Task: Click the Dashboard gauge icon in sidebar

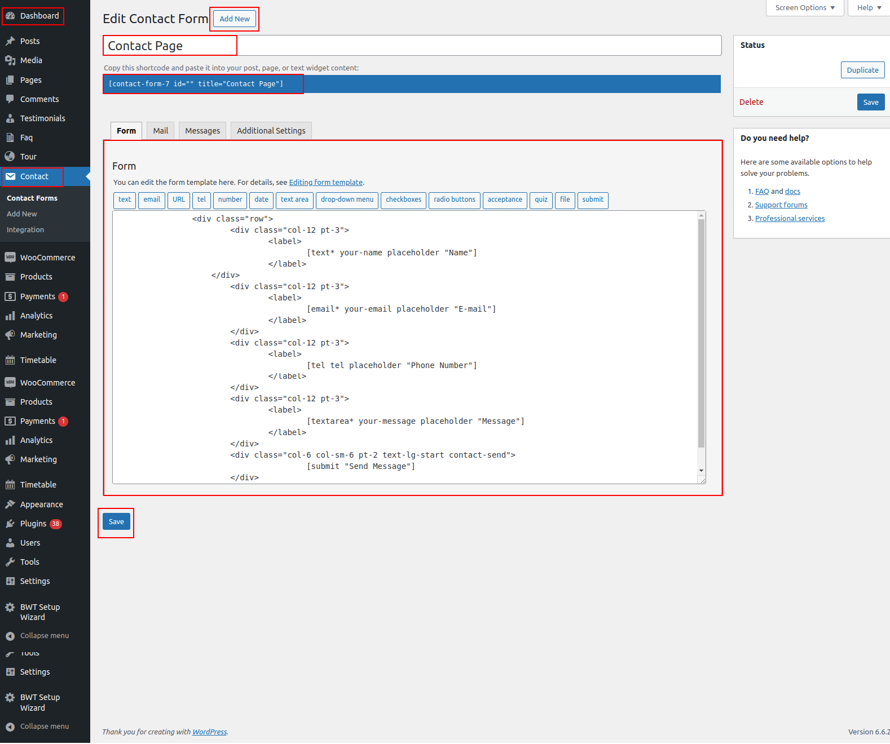Action: click(10, 16)
